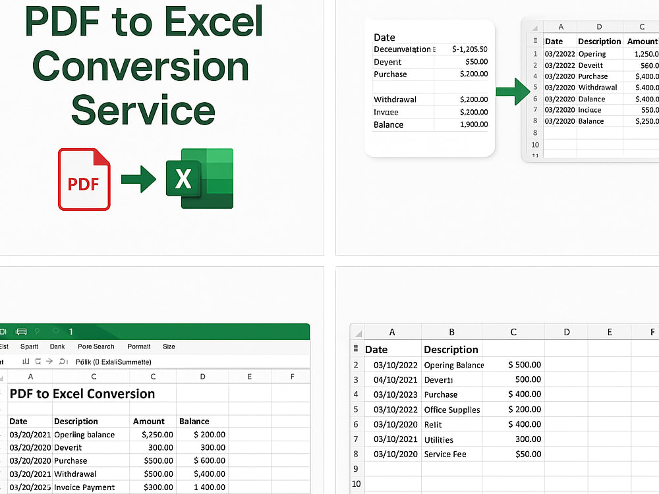Click the green Excel logo icon
The height and width of the screenshot is (494, 659).
tap(200, 178)
